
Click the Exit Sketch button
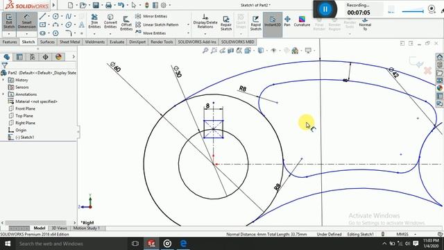pos(9,22)
